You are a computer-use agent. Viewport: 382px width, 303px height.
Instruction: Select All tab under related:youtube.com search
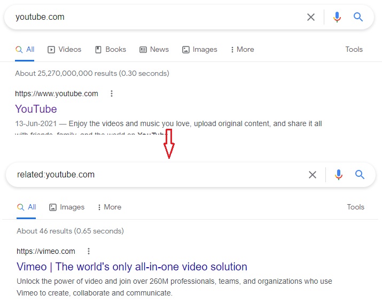[x=26, y=207]
